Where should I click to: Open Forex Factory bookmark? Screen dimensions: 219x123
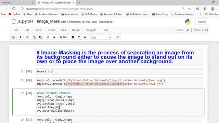160,14
